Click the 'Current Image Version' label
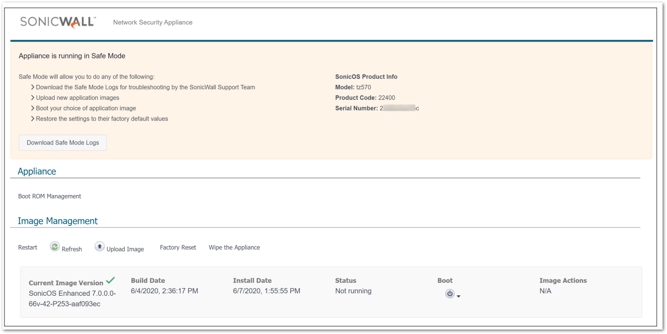This screenshot has width=667, height=334. click(66, 283)
